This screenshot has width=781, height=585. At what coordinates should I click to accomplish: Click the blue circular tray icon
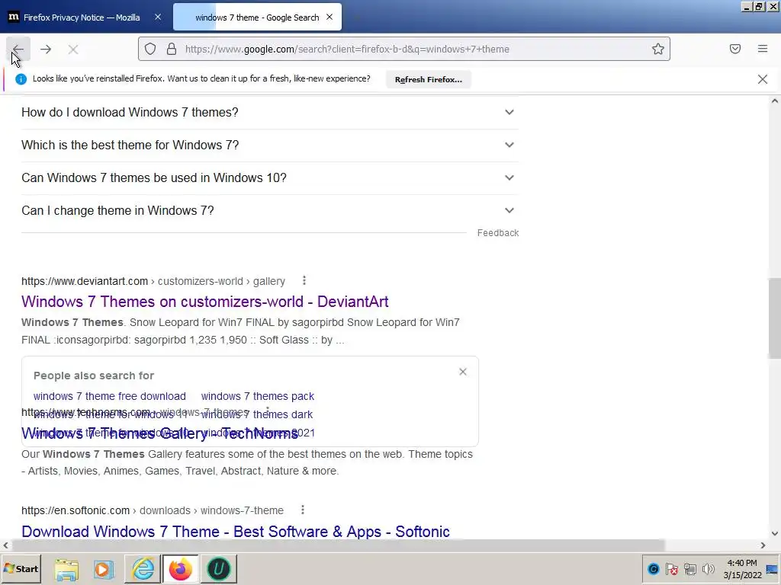pos(654,569)
